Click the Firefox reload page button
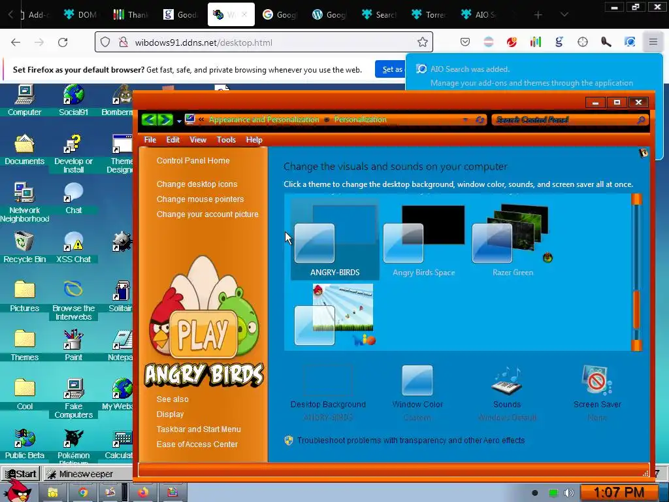 point(63,42)
